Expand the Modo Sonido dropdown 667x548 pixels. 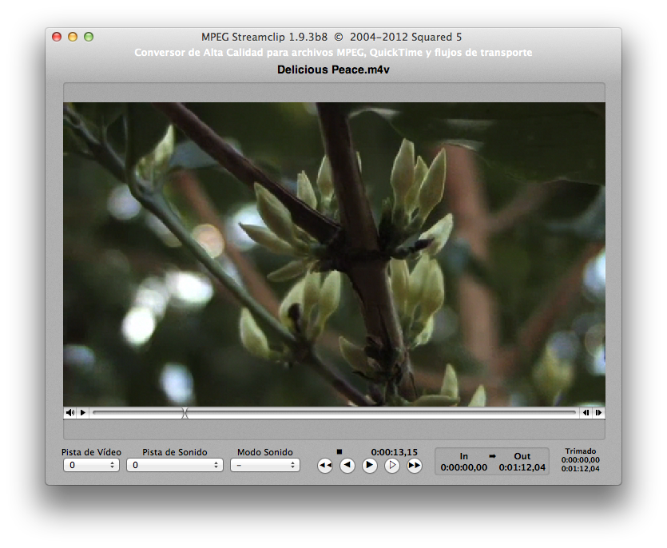click(x=264, y=465)
